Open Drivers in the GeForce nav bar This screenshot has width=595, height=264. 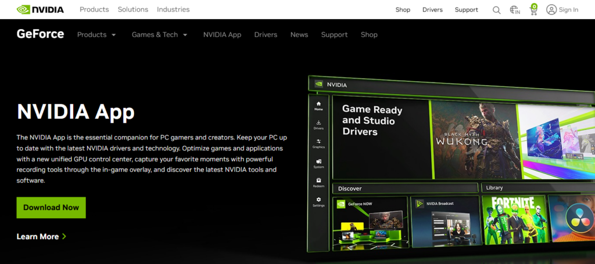(x=266, y=34)
